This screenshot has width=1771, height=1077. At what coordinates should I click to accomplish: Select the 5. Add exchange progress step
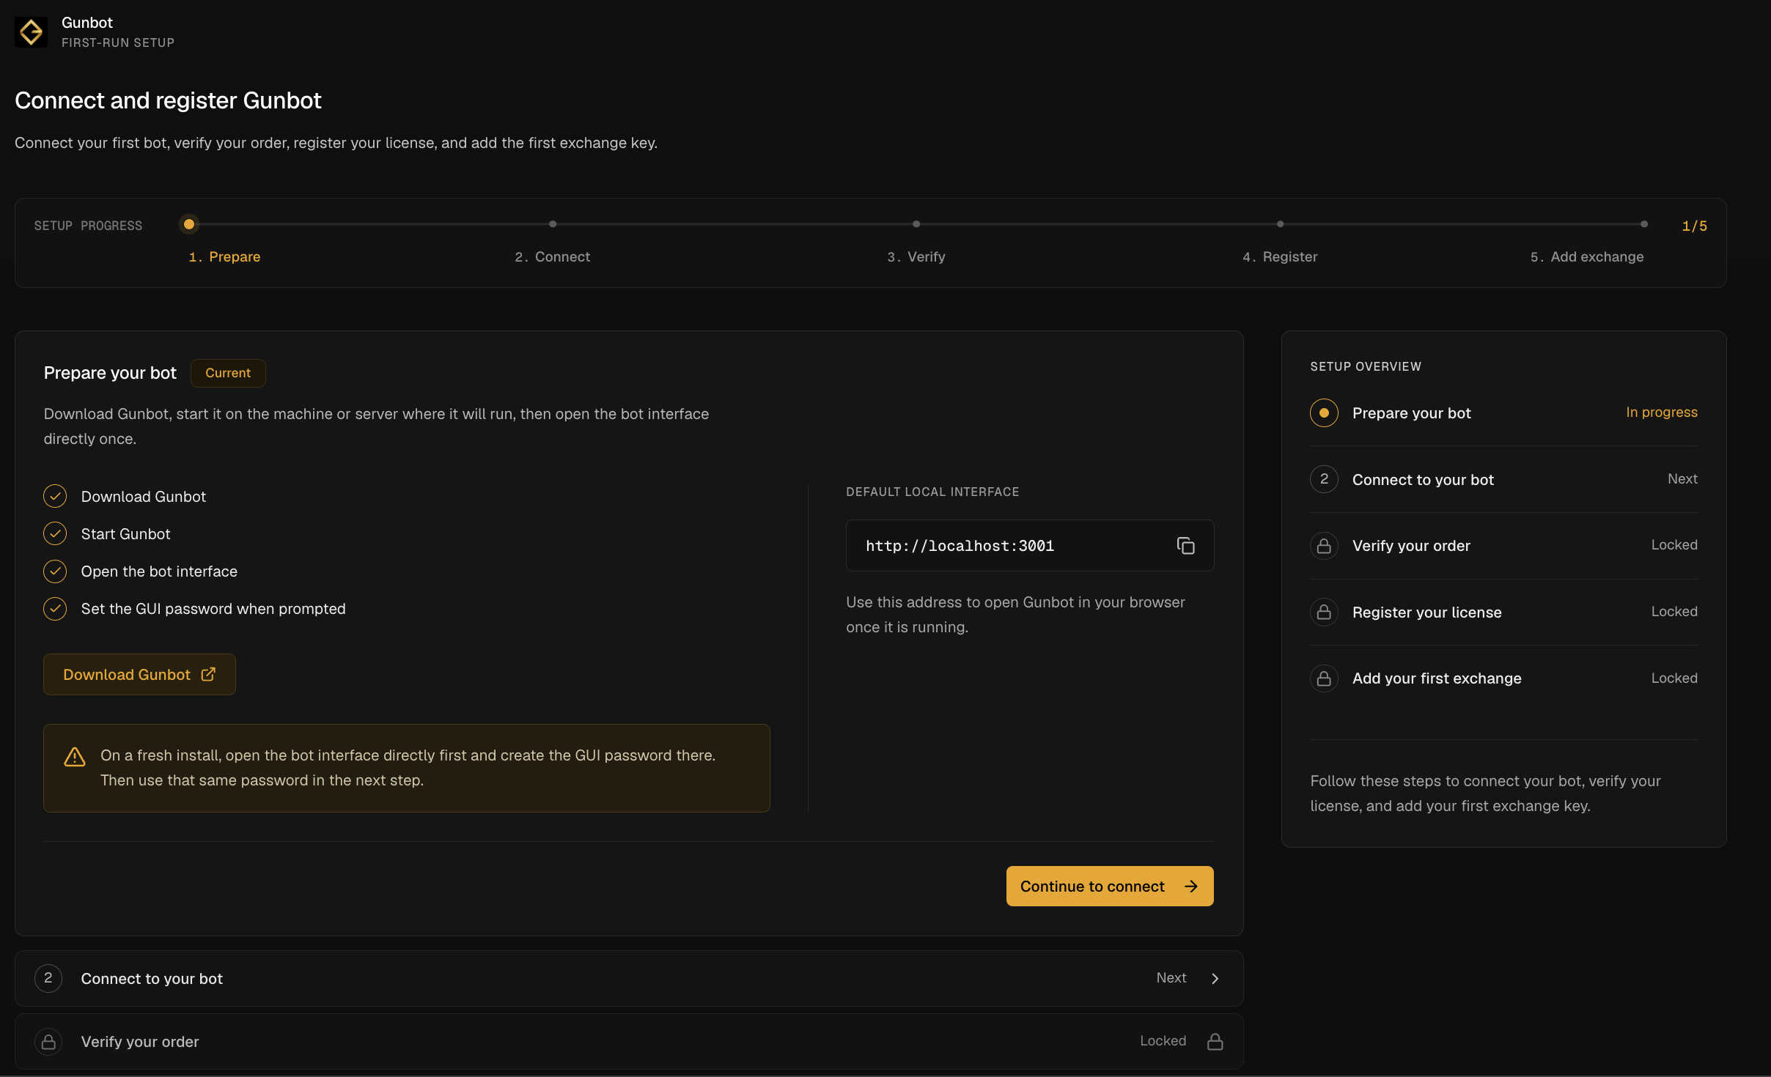tap(1587, 257)
